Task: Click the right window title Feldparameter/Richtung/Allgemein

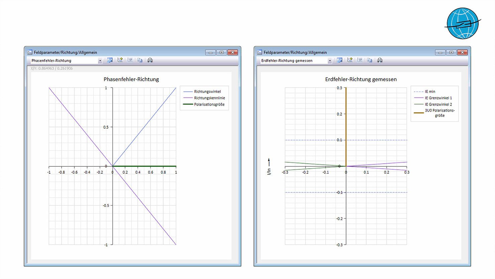Action: (x=295, y=52)
